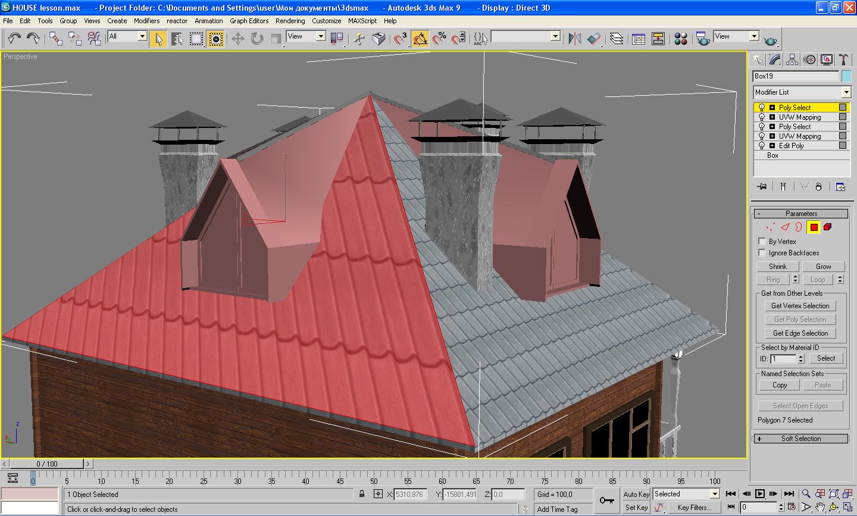Toggle Window/Crossing selection mode
The width and height of the screenshot is (857, 516).
pos(215,39)
